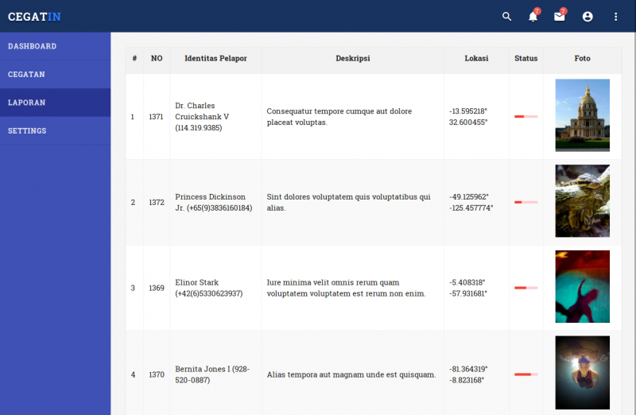Click the Deskripsi column header
The width and height of the screenshot is (636, 415).
352,58
